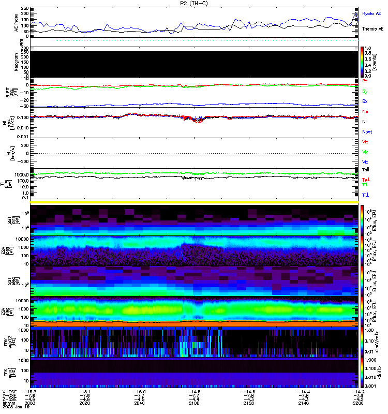Image resolution: width=388 pixels, height=414 pixels.
Task: Click the Vi [km/s] axis label
Action: [12, 153]
